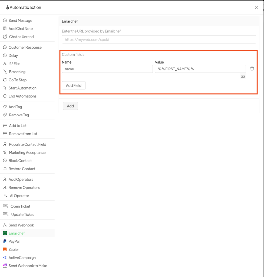
Task: Click the trash icon to delete custom field
Action: 252,69
